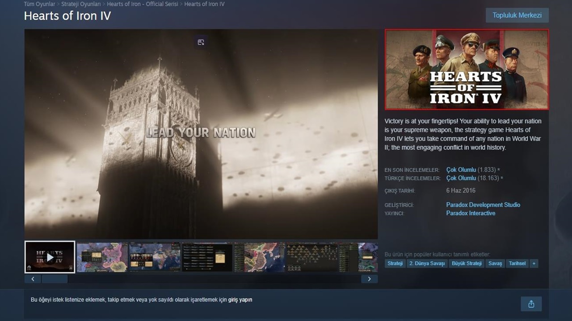Screen dimensions: 572x321
Task: Click the fullscreen icon on the video
Action: 201,42
